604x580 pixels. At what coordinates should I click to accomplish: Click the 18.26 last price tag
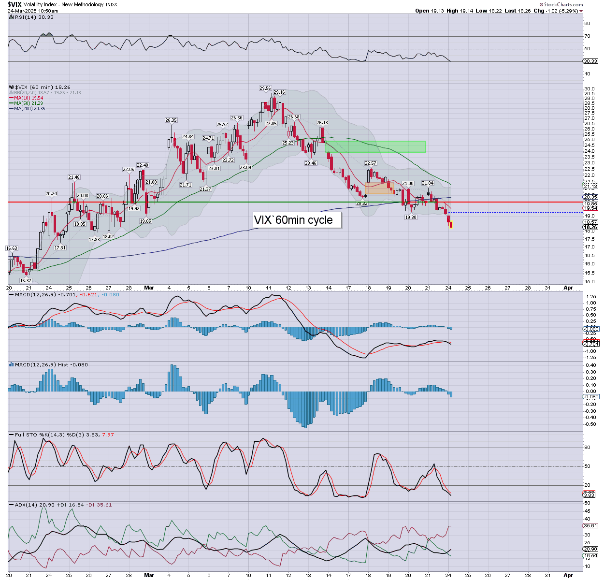(x=590, y=227)
